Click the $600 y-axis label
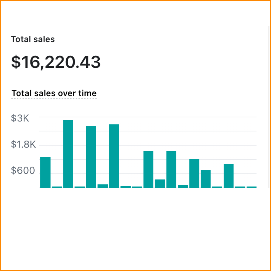 click(x=23, y=171)
